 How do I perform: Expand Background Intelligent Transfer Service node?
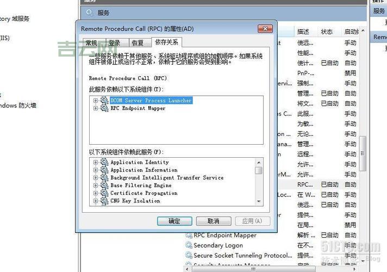pos(96,178)
